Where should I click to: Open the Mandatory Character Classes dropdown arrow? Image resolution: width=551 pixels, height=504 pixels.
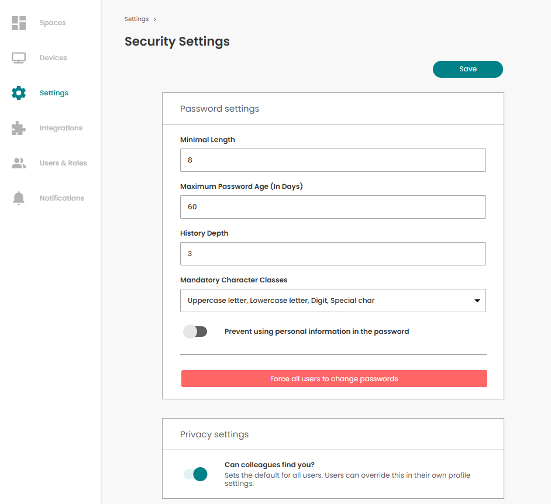point(477,301)
